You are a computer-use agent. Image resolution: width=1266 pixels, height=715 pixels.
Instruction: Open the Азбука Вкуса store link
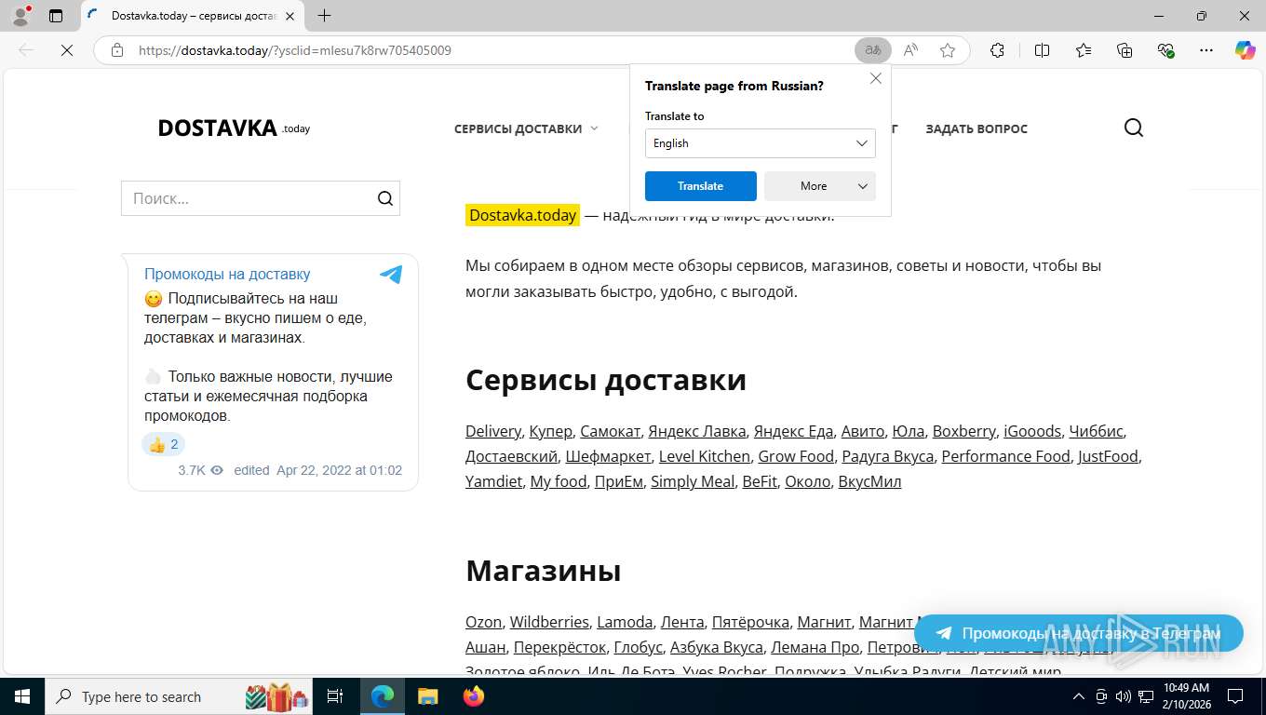717,647
